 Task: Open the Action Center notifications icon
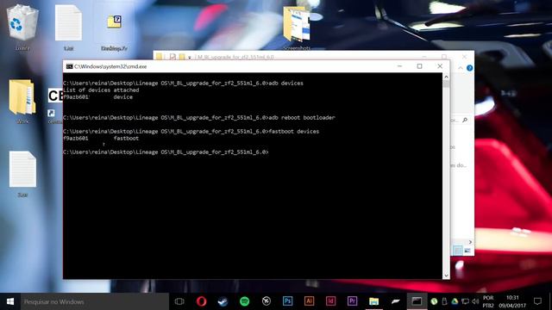point(537,301)
